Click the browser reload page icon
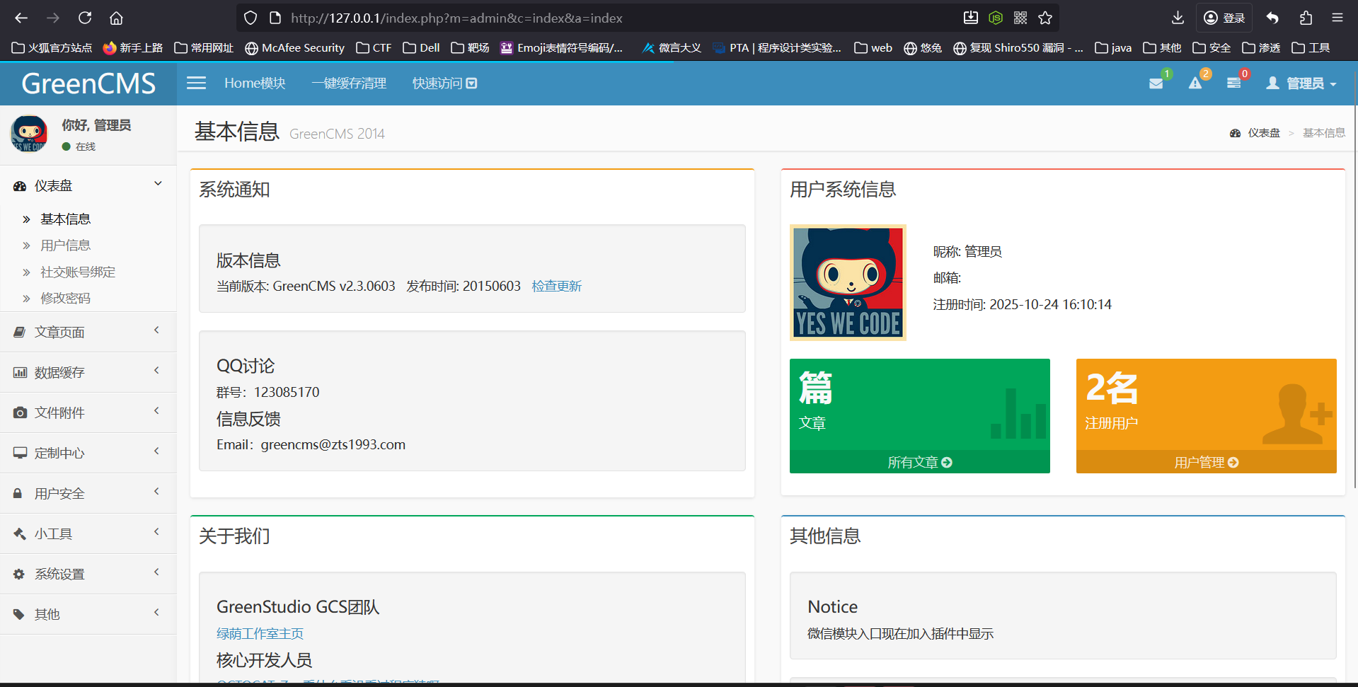Viewport: 1358px width, 687px height. 85,18
